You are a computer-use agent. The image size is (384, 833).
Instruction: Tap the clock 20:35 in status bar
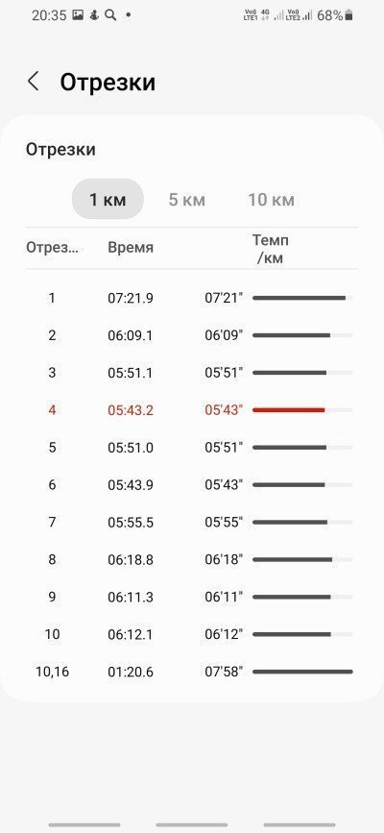[x=49, y=15]
